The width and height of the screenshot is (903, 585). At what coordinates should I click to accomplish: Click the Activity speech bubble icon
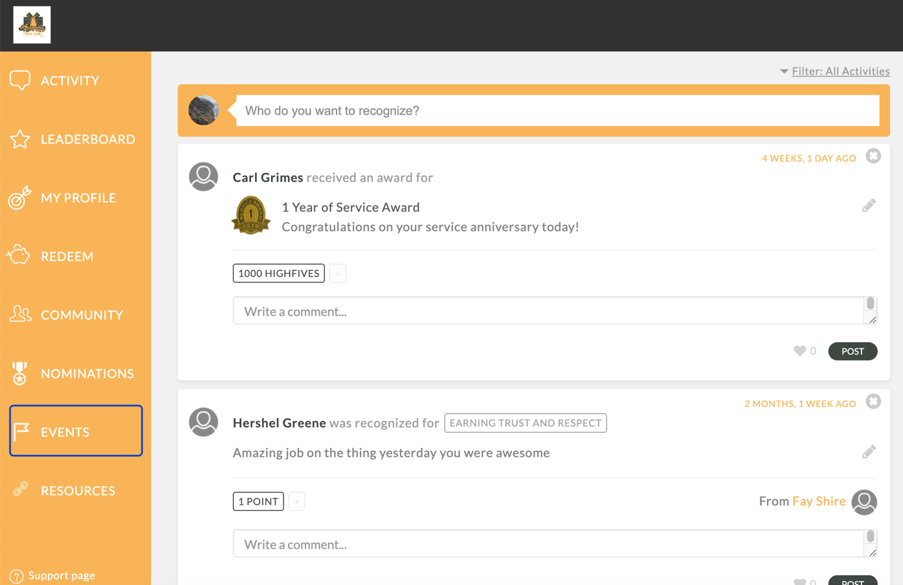(x=20, y=80)
